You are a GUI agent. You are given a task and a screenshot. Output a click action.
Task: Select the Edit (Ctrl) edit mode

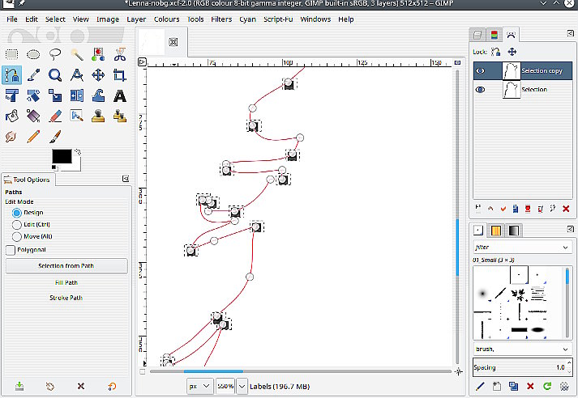point(17,224)
